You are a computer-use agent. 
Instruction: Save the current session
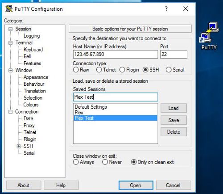[173, 120]
